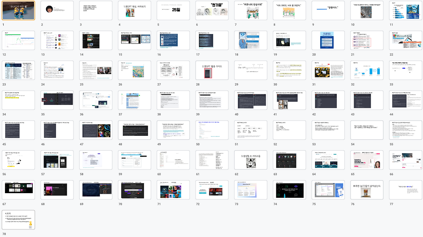
Task: Open slide 35 thumbnail
Action: tap(57, 100)
